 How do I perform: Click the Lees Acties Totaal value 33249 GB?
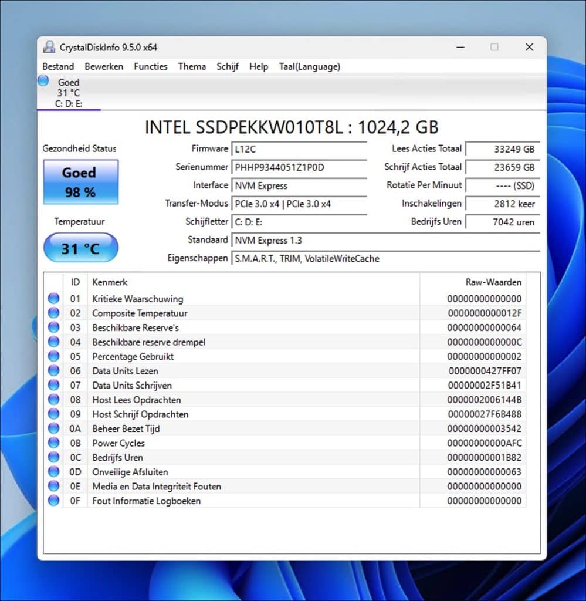503,149
